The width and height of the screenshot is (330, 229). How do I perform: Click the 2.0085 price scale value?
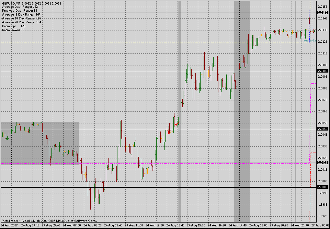(x=323, y=88)
